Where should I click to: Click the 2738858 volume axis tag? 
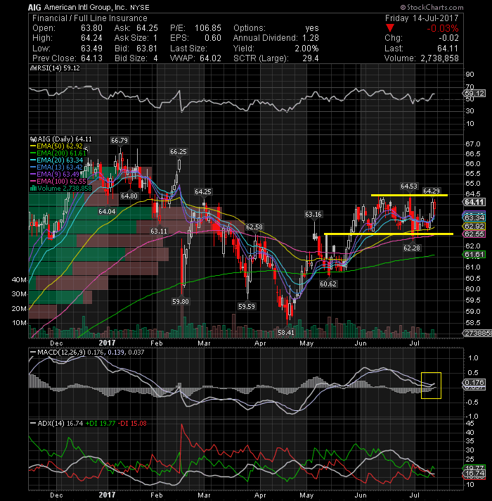pyautogui.click(x=478, y=334)
